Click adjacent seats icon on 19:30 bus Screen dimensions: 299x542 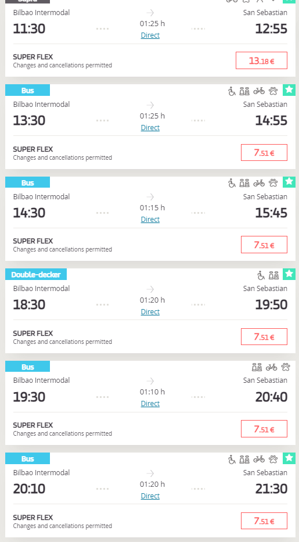point(257,367)
